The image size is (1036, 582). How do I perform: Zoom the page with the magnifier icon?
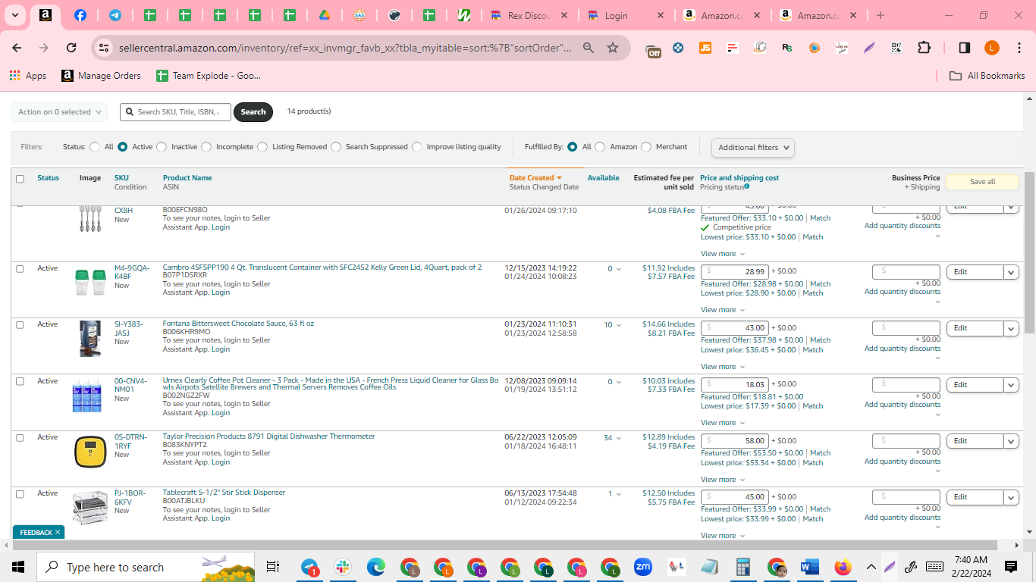(x=589, y=48)
